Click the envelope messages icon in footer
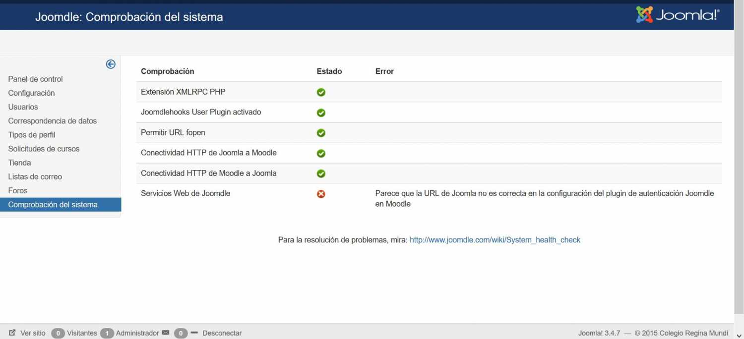The width and height of the screenshot is (744, 339). click(166, 333)
